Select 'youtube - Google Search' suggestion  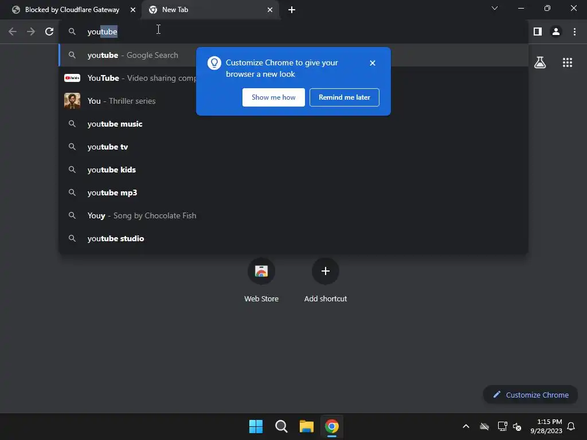pyautogui.click(x=293, y=55)
